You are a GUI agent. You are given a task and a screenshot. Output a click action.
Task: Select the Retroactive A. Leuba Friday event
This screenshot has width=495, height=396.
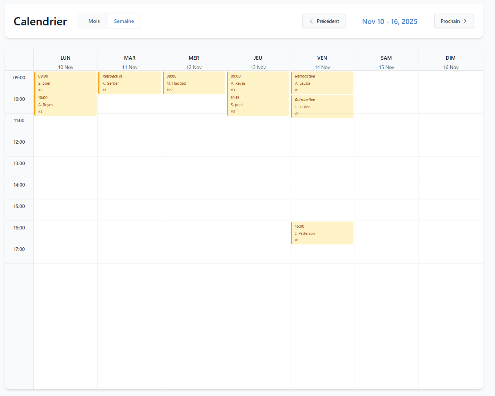click(322, 83)
